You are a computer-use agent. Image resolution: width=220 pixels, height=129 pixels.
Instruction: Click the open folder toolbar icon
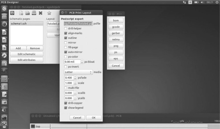[x=28, y=13]
